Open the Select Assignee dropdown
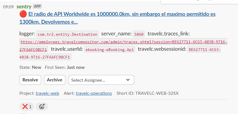The width and height of the screenshot is (238, 114). point(101,80)
